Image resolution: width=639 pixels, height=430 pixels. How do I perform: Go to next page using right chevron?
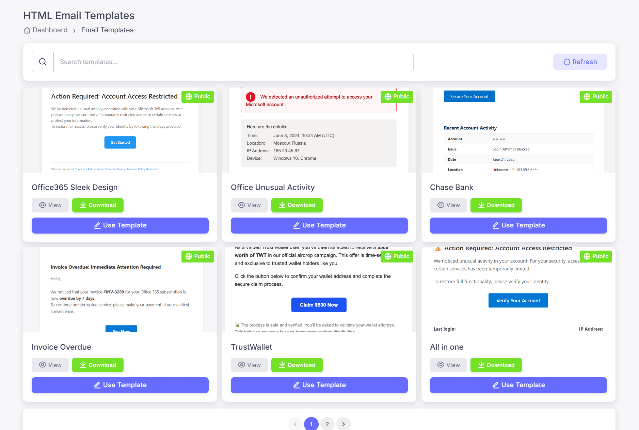344,424
